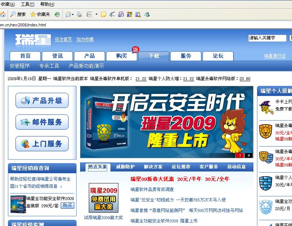Click the 免费试用赢大奖 promo image

click(x=104, y=198)
